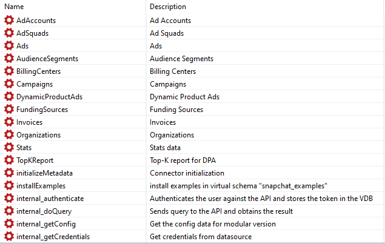This screenshot has width=385, height=244.
Task: Click the gear icon next to FundingSources
Action: (8, 110)
